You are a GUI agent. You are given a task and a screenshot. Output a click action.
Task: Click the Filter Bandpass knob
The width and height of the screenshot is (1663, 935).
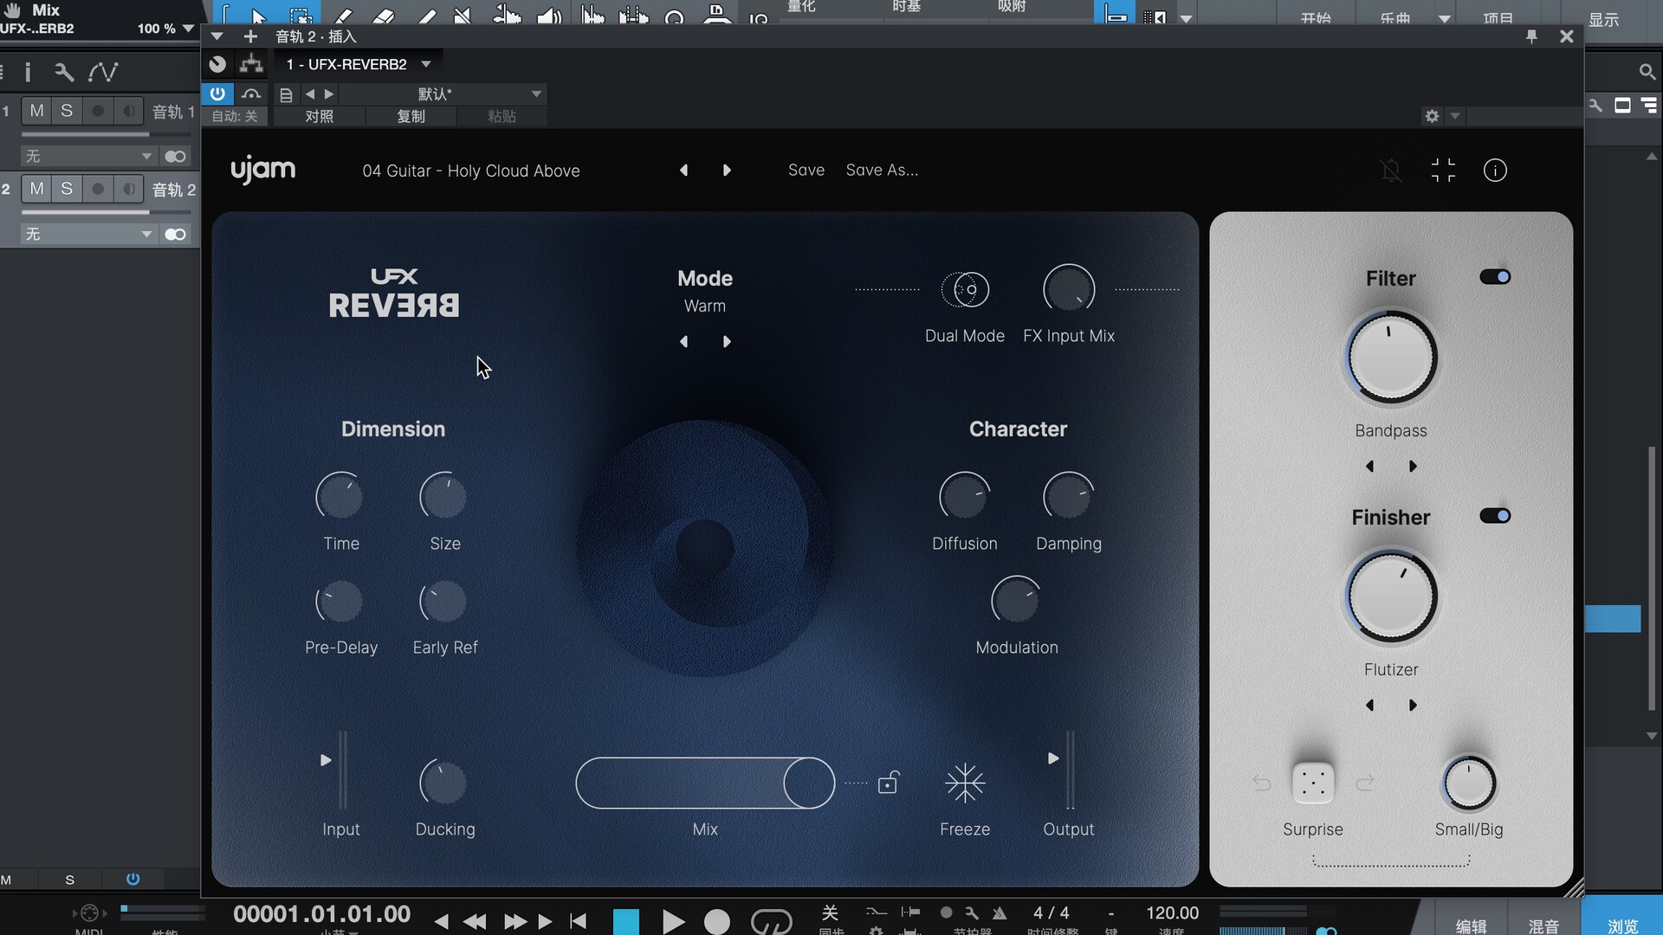coord(1391,358)
